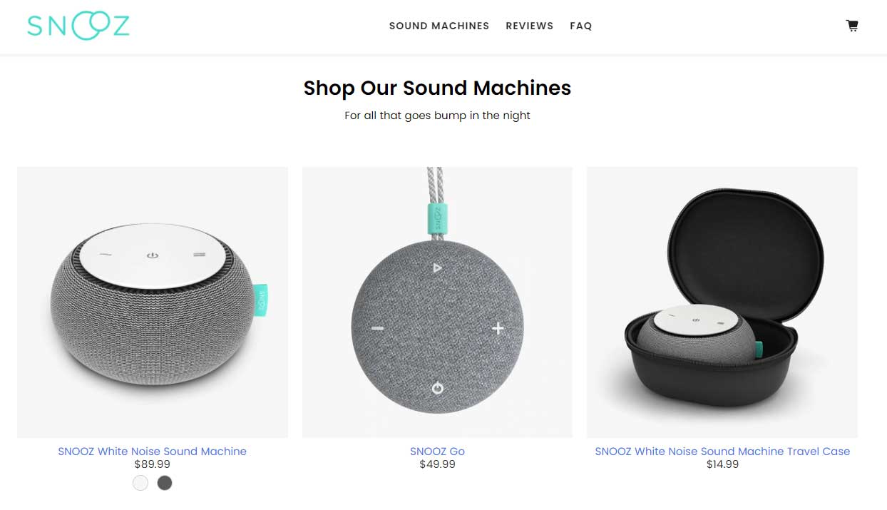Click the $49.99 price under SNOOZ Go
This screenshot has width=887, height=510.
coord(437,464)
